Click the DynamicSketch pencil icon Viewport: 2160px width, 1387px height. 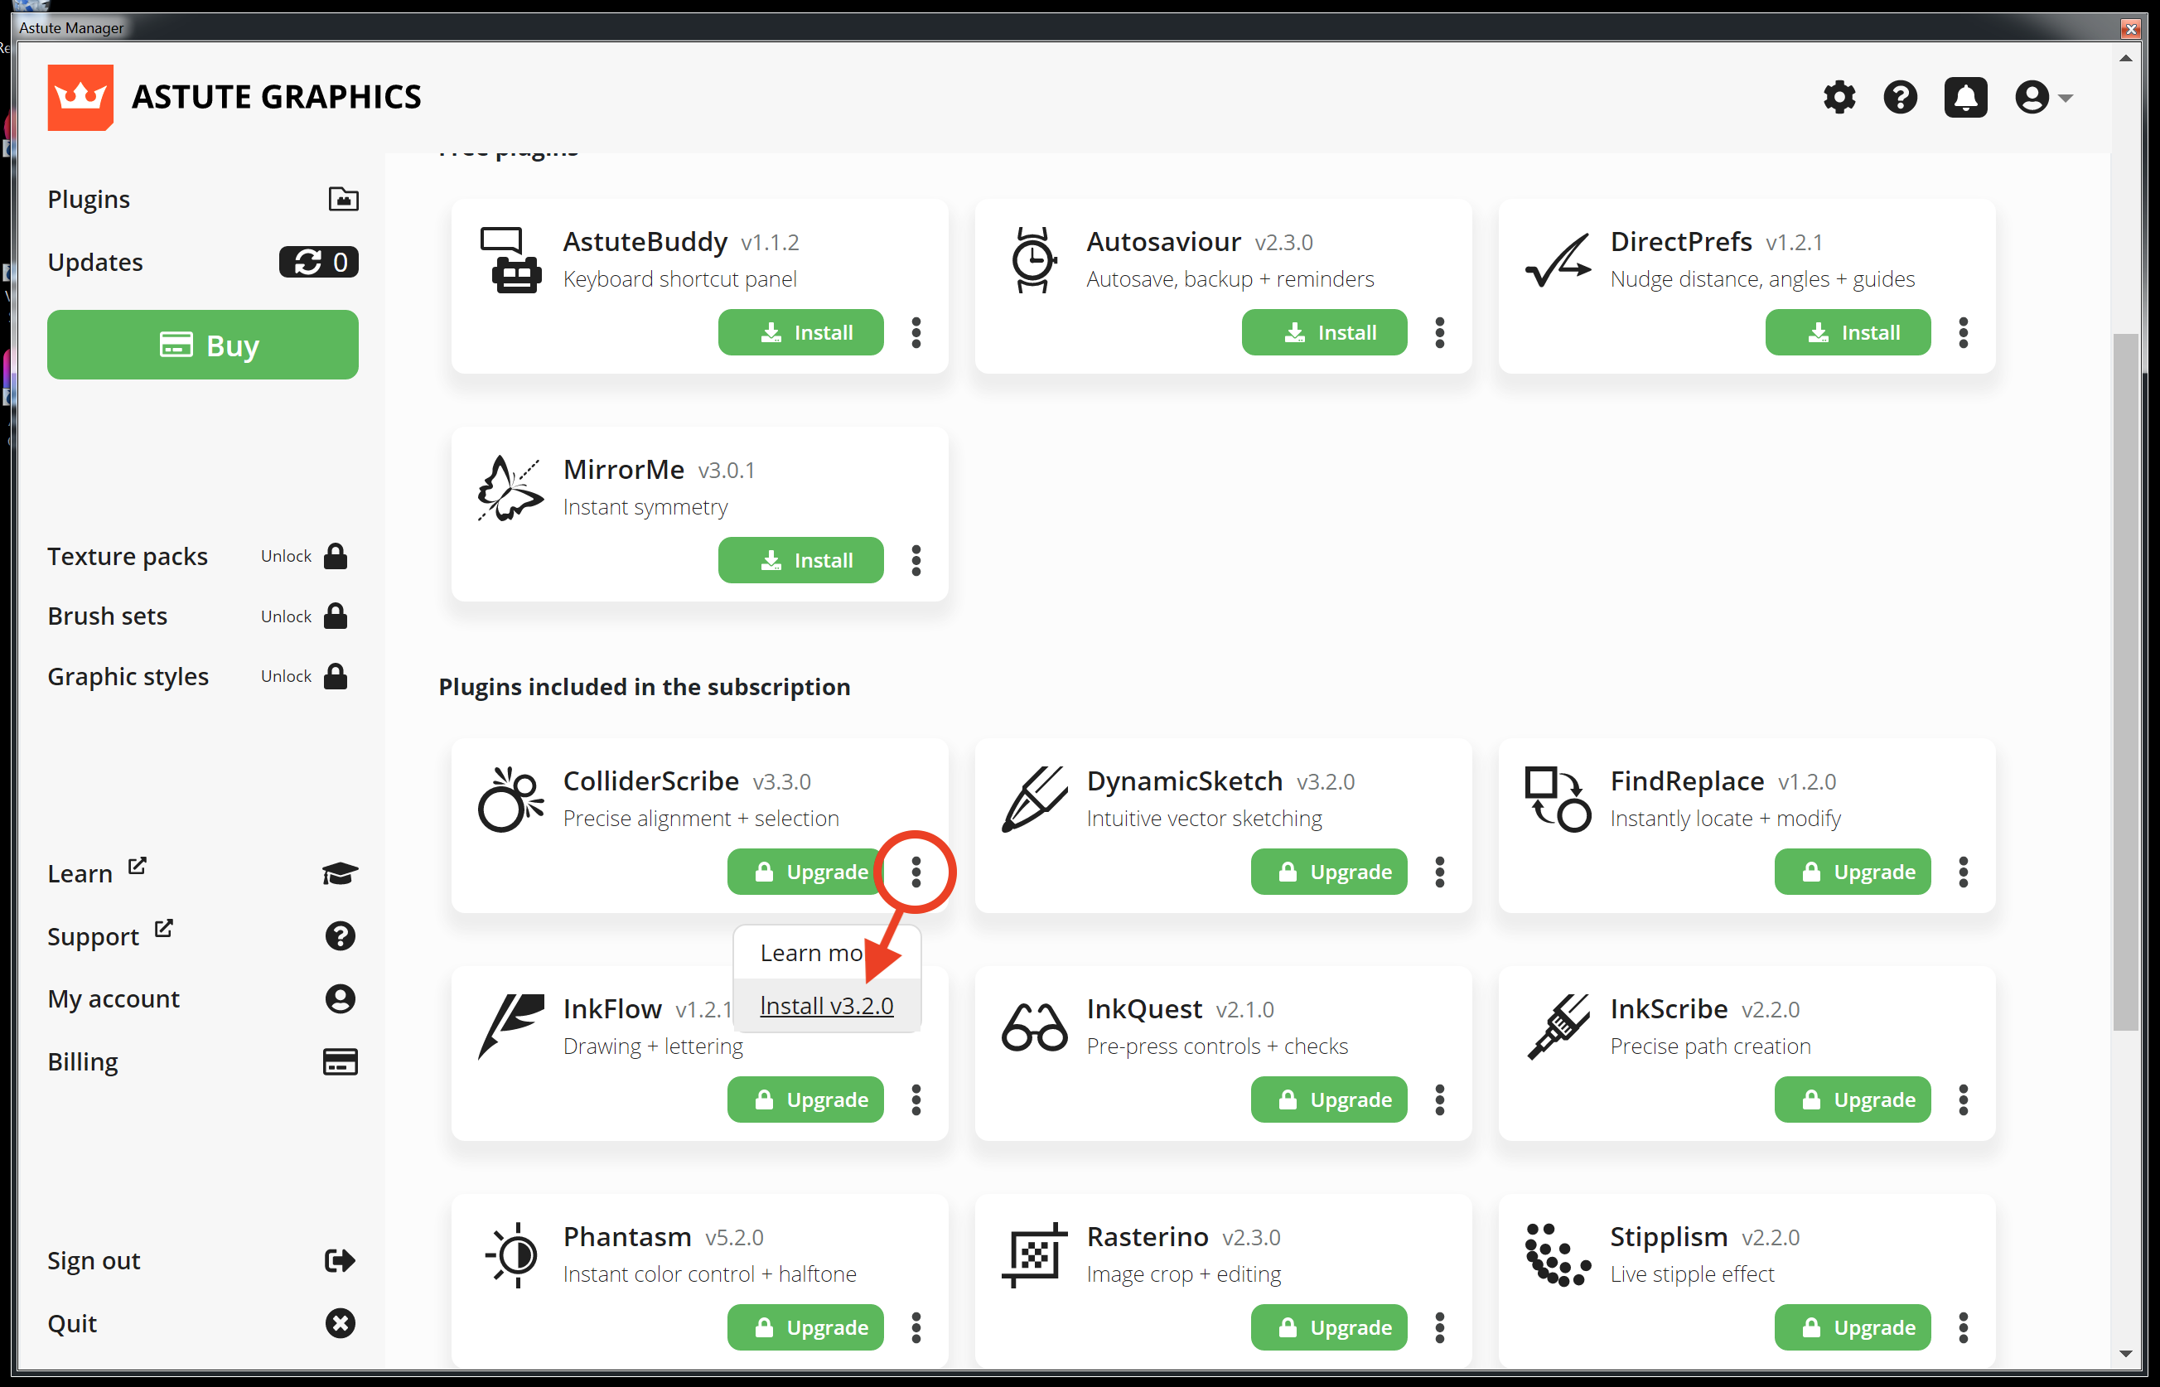[x=1034, y=799]
